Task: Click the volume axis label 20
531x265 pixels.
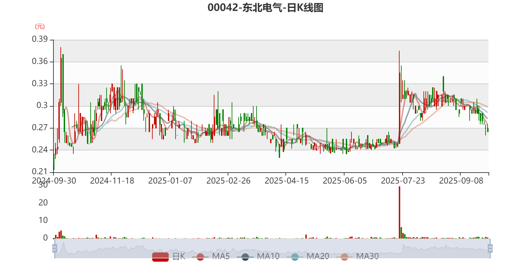Action: [43, 203]
